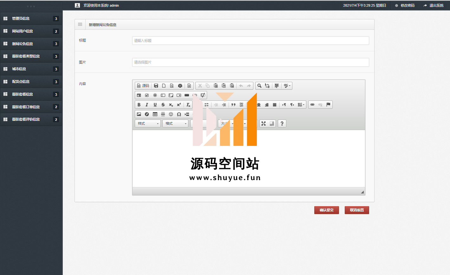Insert special character with Omega icon
The image size is (450, 275).
click(179, 114)
